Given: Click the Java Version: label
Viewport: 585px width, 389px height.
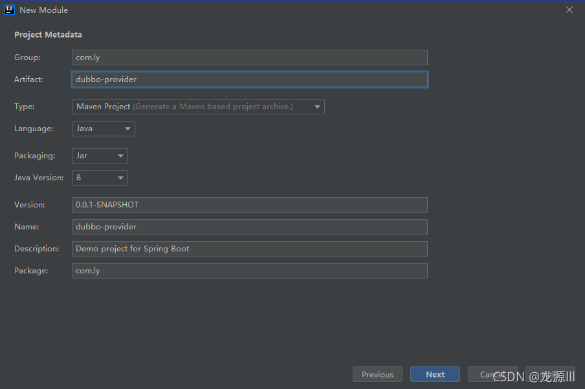Looking at the screenshot, I should tap(39, 178).
